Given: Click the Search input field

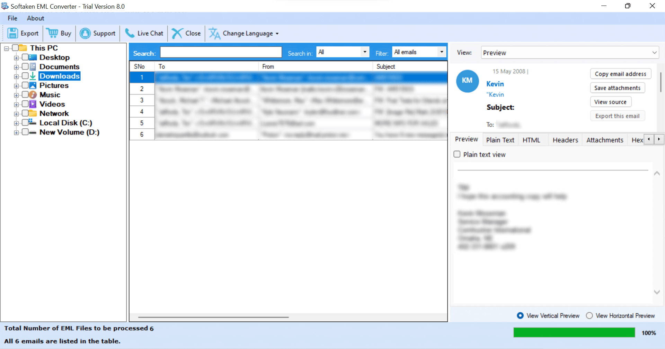Looking at the screenshot, I should [221, 52].
